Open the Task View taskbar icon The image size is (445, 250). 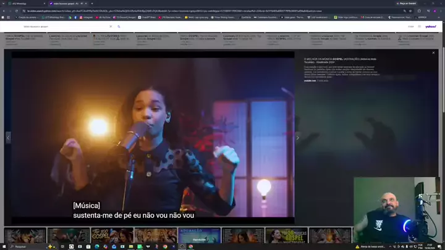[62, 246]
